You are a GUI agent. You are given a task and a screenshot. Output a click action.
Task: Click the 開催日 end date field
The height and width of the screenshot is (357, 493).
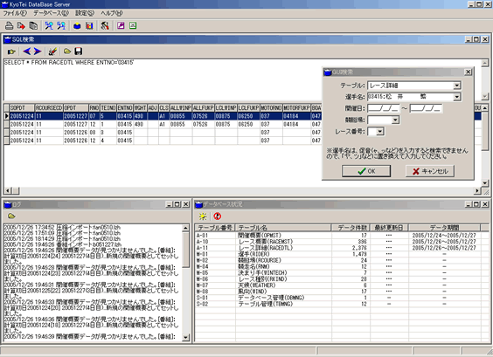(x=426, y=108)
